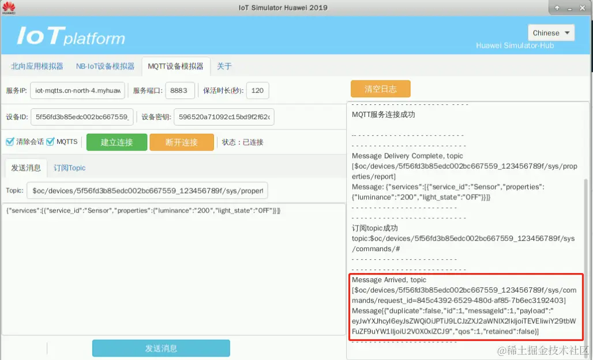Image resolution: width=593 pixels, height=360 pixels.
Task: Toggle the 清除会话 checkbox
Action: [10, 142]
